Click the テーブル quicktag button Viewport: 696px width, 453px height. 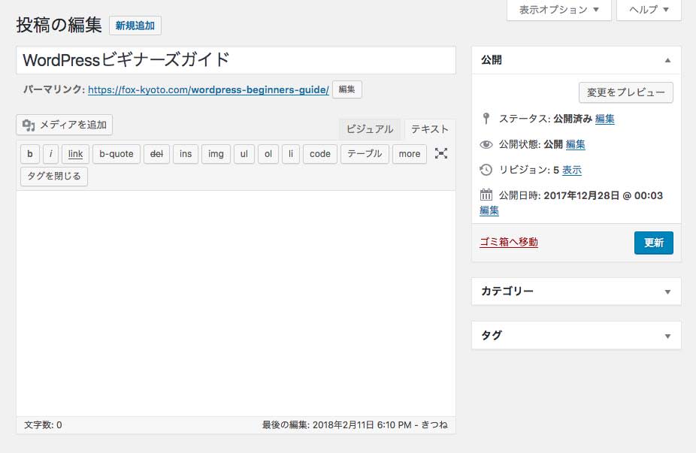click(365, 154)
